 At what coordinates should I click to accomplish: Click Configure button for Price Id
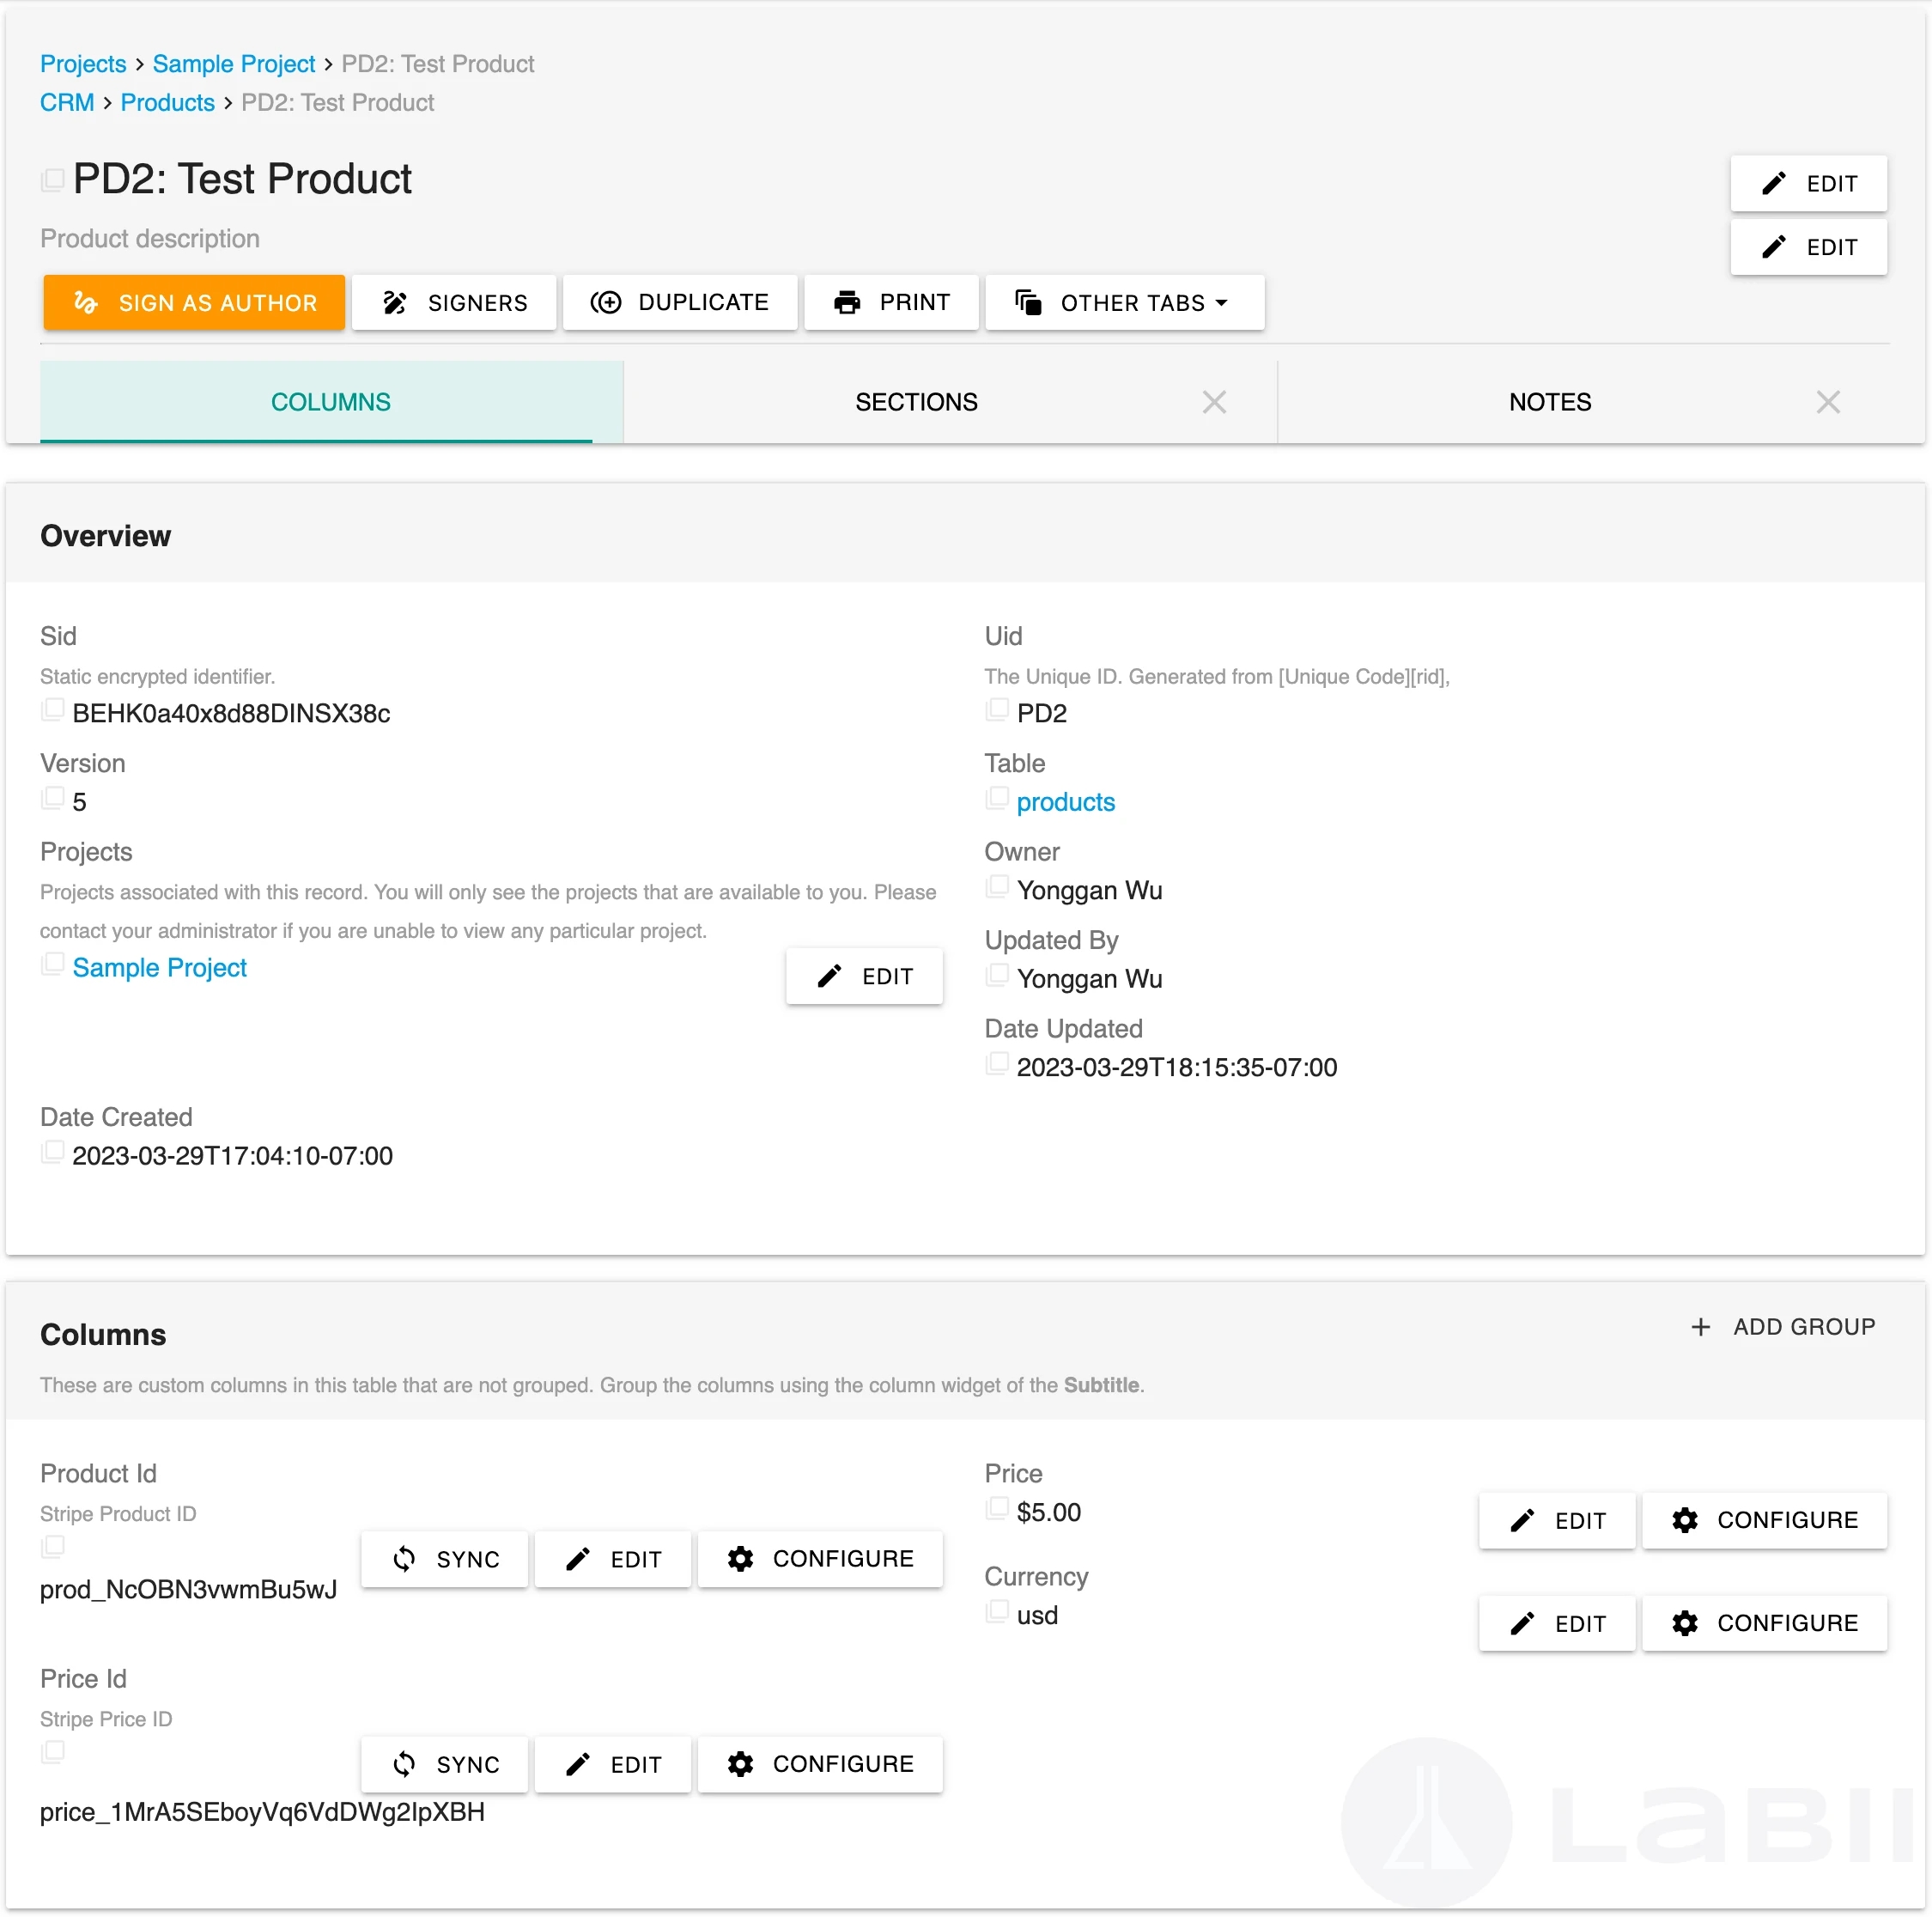point(820,1764)
